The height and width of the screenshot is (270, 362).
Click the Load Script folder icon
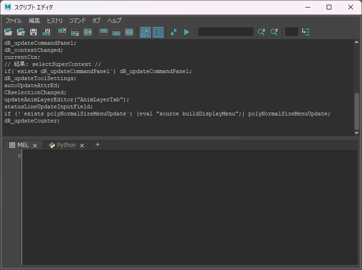(x=8, y=32)
